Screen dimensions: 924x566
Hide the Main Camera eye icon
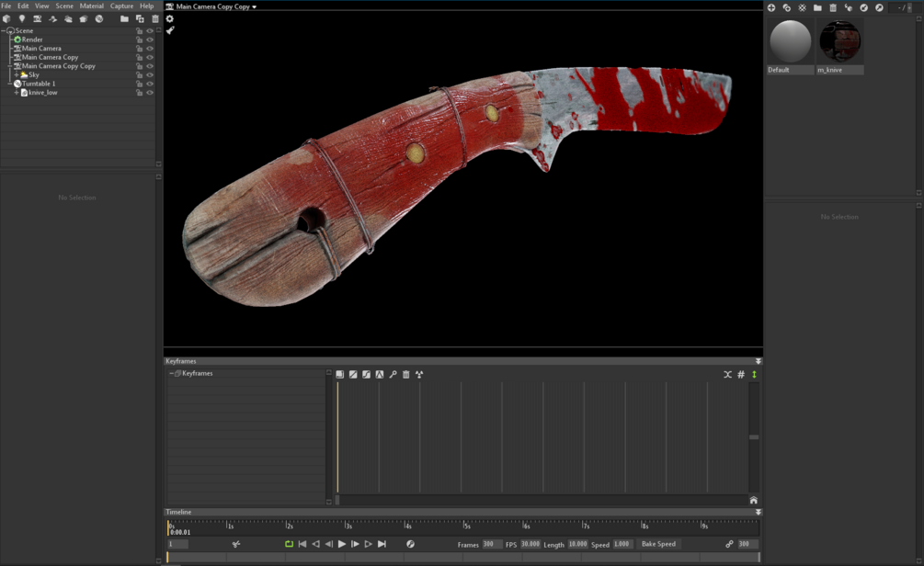tap(150, 49)
